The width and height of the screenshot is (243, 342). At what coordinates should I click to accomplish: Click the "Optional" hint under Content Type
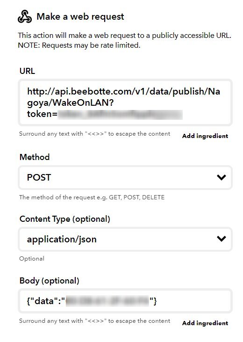[32, 259]
